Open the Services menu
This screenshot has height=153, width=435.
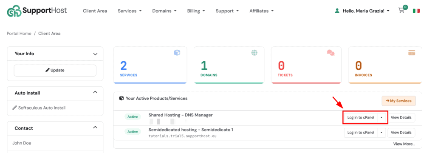[x=130, y=11]
